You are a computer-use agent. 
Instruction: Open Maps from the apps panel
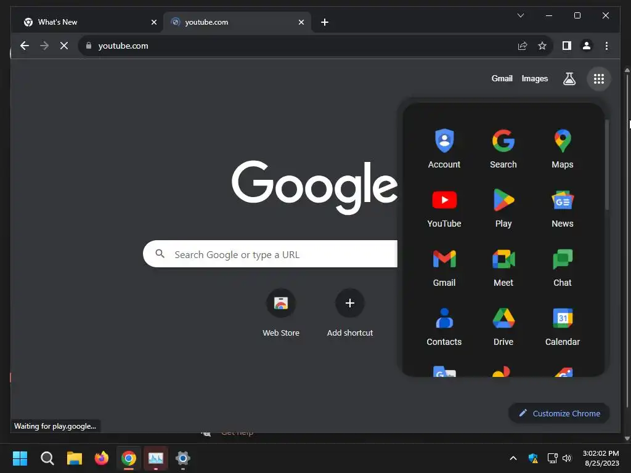tap(562, 148)
